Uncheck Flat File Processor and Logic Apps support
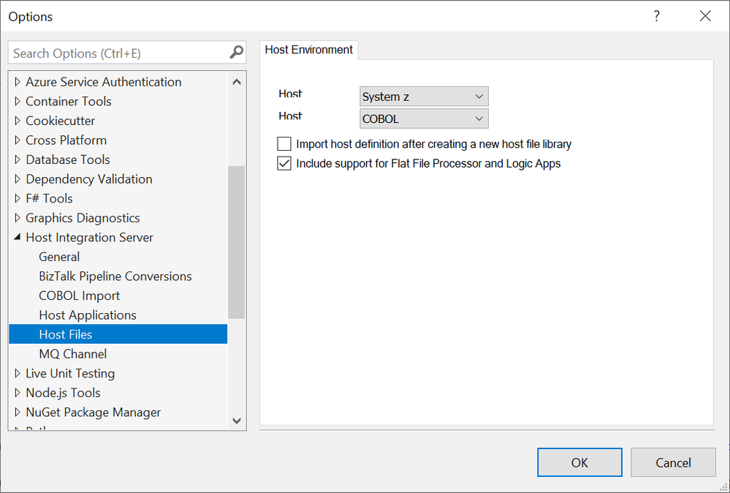 click(x=284, y=164)
